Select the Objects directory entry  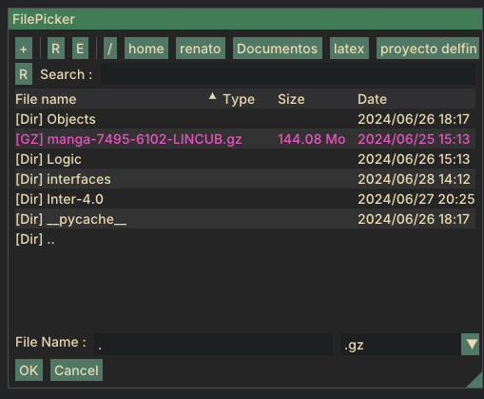pyautogui.click(x=245, y=119)
